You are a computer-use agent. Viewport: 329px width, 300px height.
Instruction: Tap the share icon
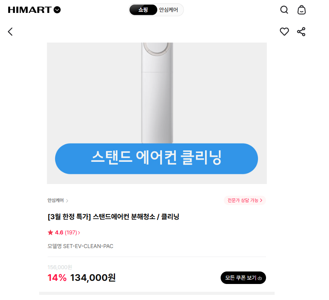coord(301,32)
